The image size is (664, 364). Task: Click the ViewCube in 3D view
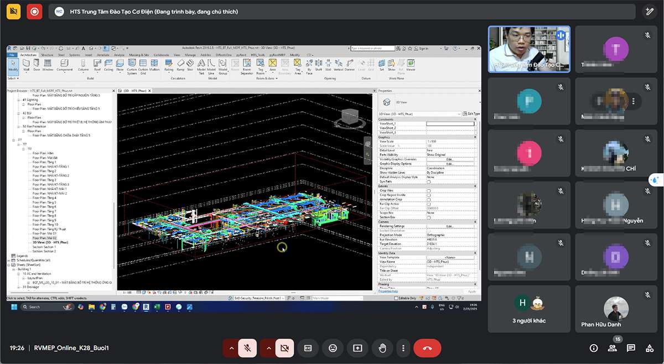[x=350, y=117]
